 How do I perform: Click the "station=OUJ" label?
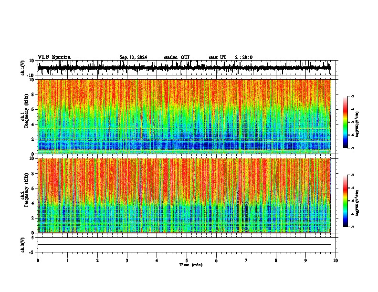click(x=177, y=57)
